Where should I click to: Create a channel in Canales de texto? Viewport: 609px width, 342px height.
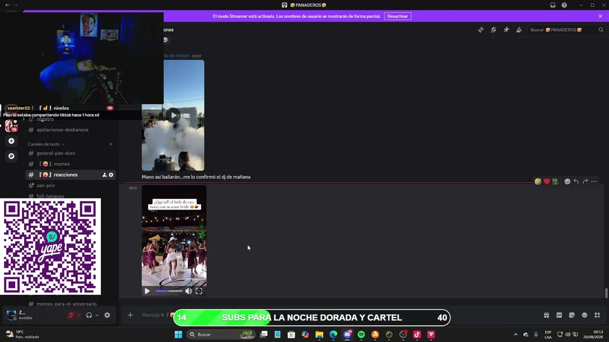111,144
